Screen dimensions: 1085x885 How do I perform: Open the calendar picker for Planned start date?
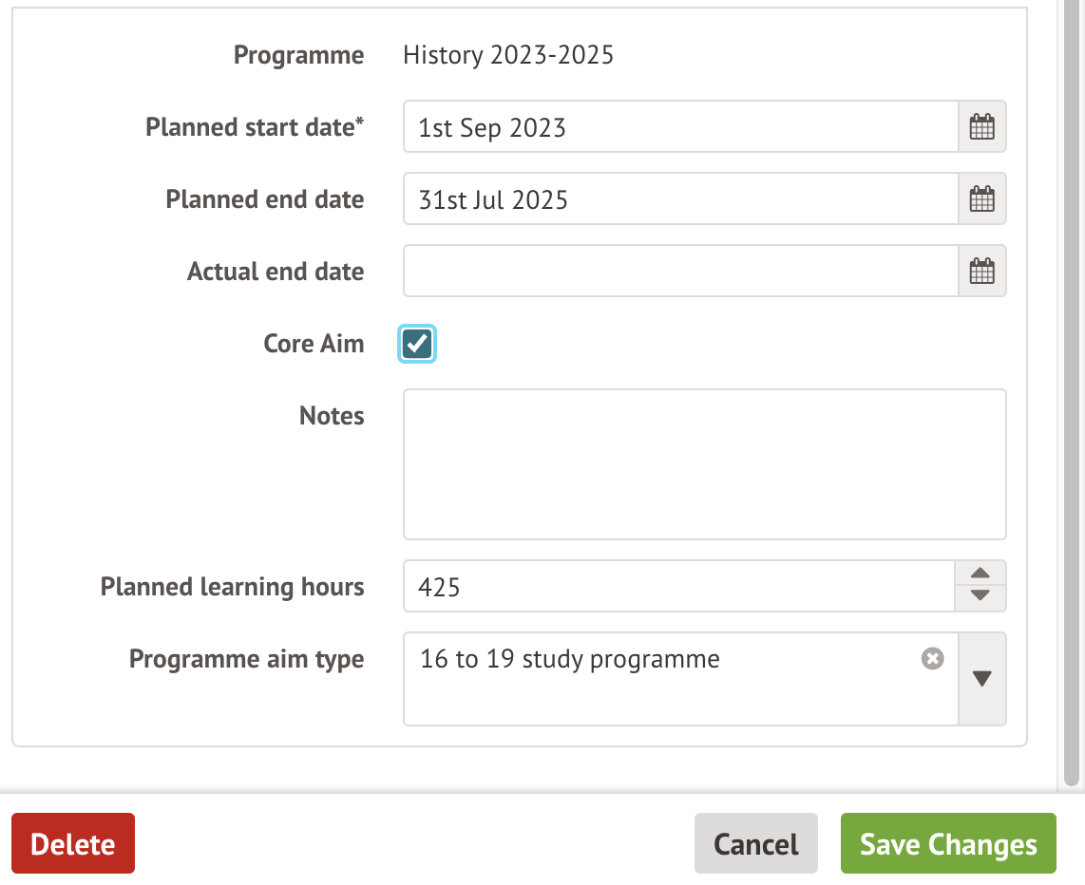[x=981, y=126]
